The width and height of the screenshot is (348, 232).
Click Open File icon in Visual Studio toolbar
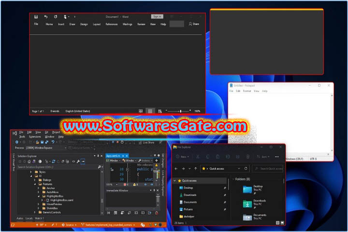37,142
